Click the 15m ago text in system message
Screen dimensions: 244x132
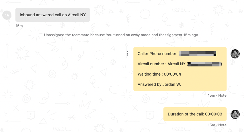(x=191, y=35)
